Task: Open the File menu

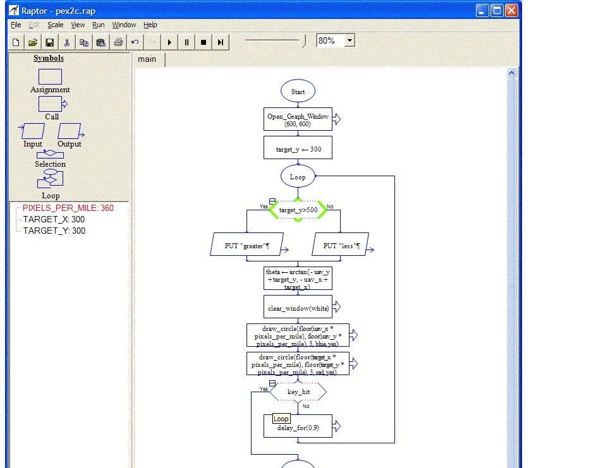Action: click(16, 25)
